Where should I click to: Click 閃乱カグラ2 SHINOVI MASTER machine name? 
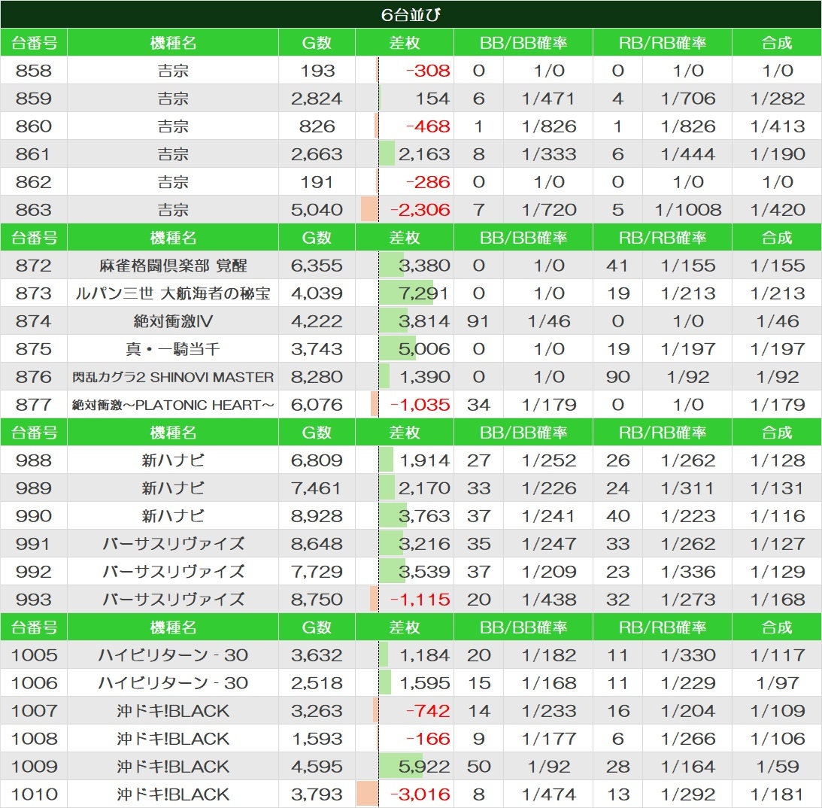pyautogui.click(x=173, y=377)
